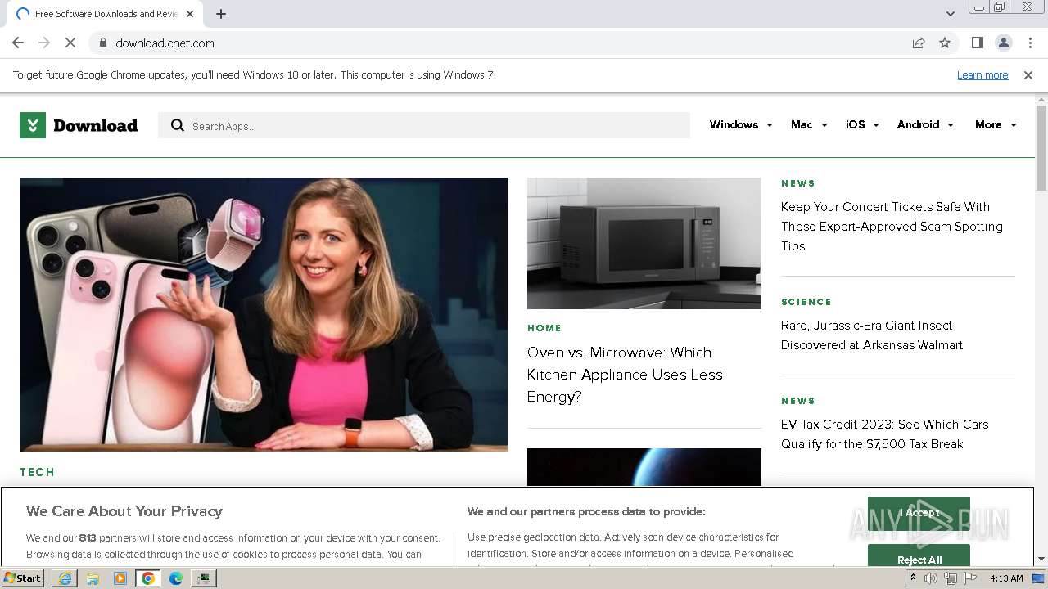Click I Accept in privacy banner
This screenshot has width=1048, height=589.
[919, 513]
